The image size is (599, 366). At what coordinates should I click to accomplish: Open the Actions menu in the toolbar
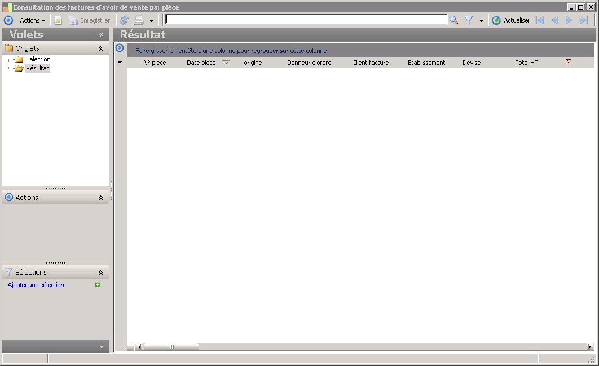[32, 21]
